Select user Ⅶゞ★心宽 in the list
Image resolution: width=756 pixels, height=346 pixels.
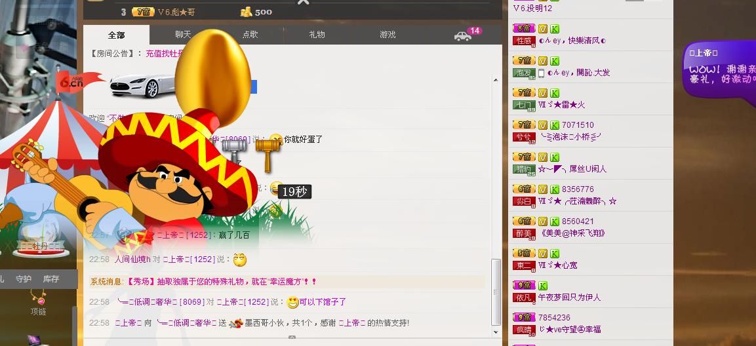[557, 265]
